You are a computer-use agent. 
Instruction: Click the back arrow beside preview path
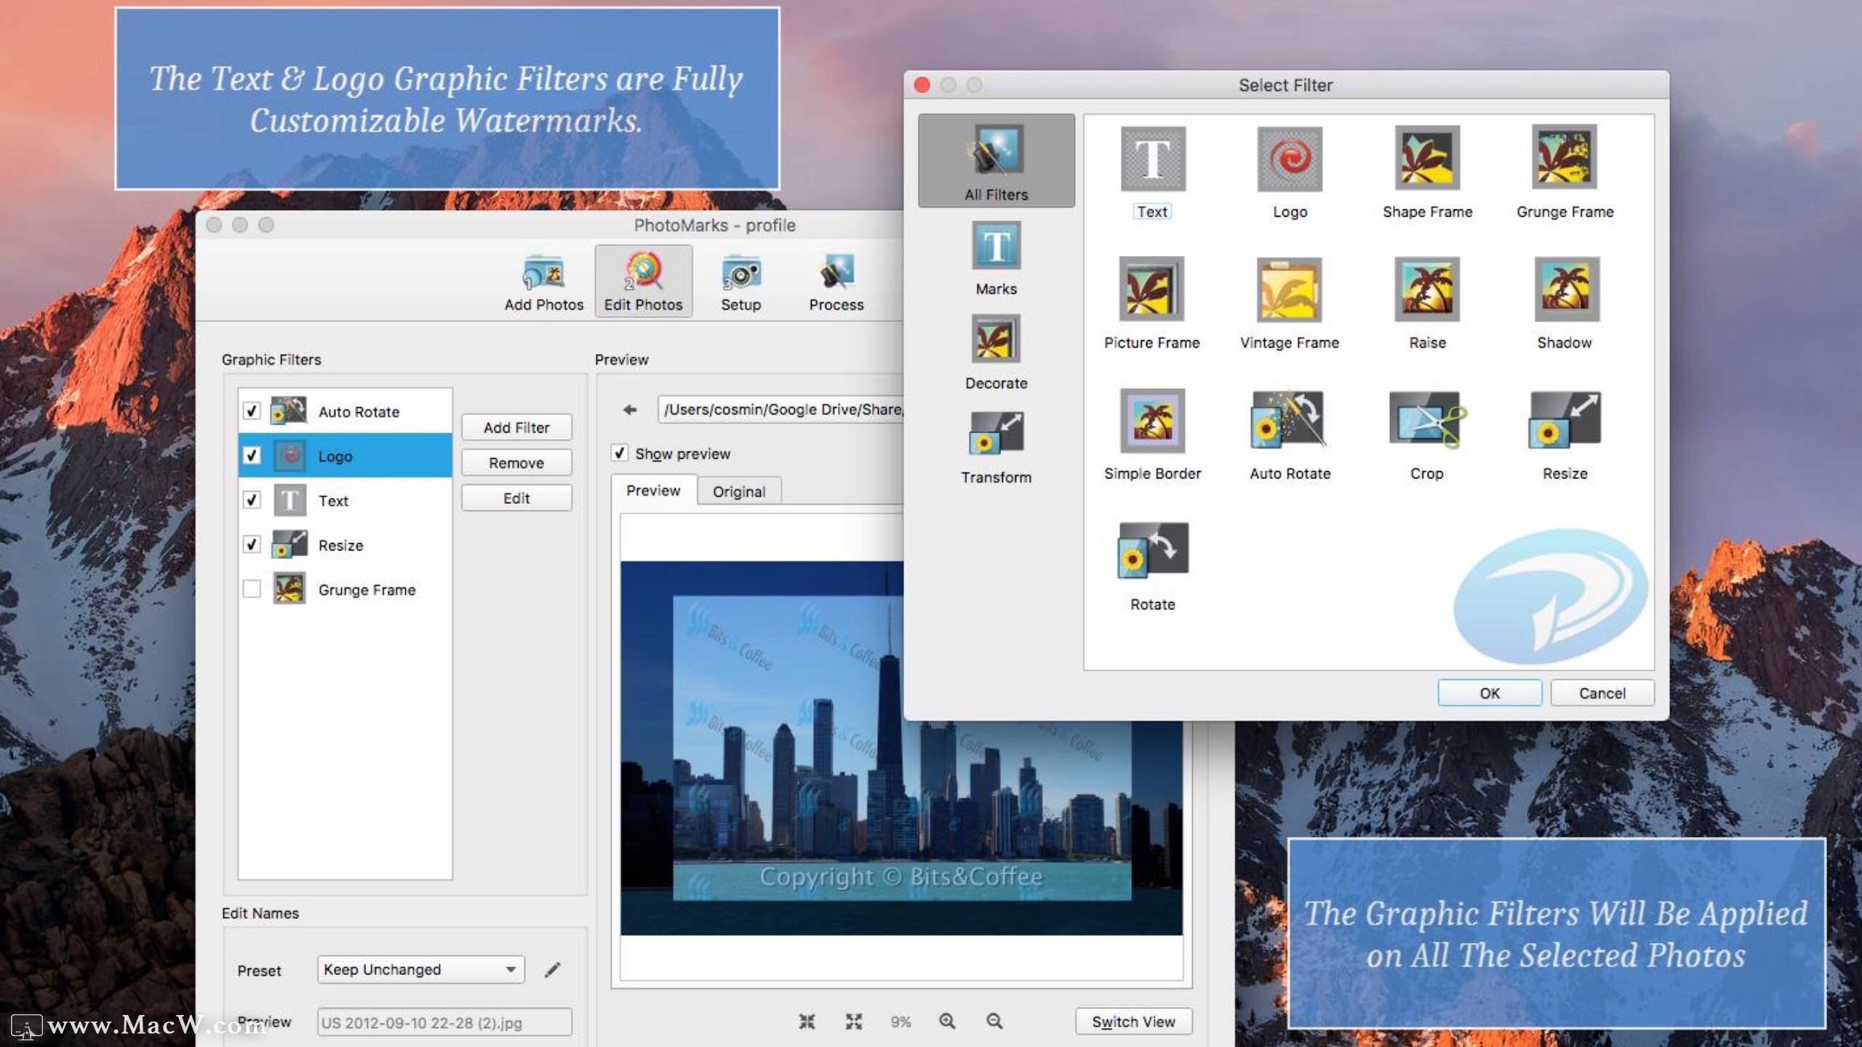pos(630,409)
